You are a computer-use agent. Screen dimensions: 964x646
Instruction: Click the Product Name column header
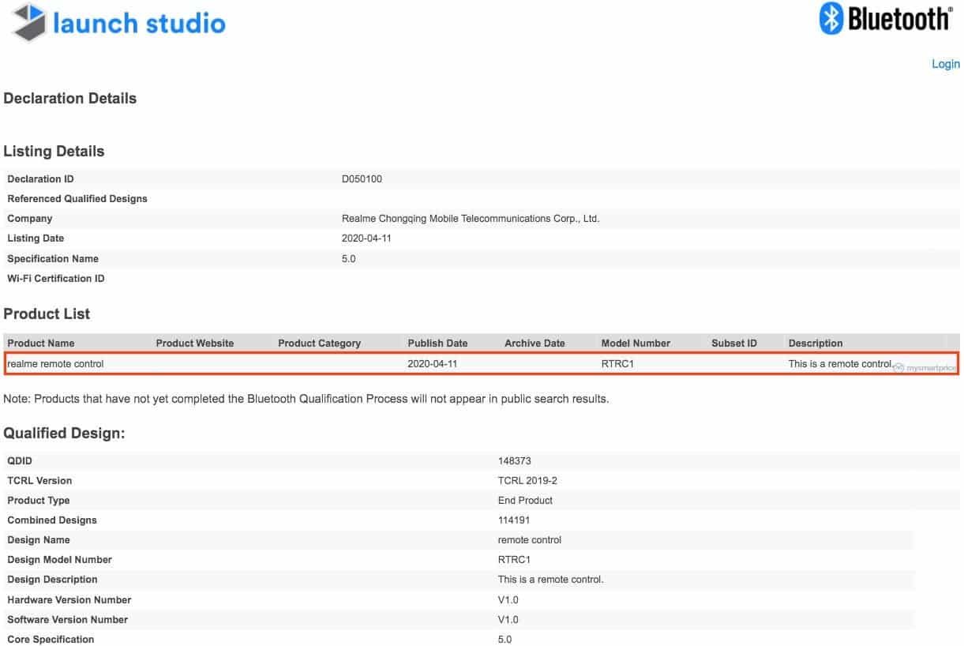click(x=41, y=344)
